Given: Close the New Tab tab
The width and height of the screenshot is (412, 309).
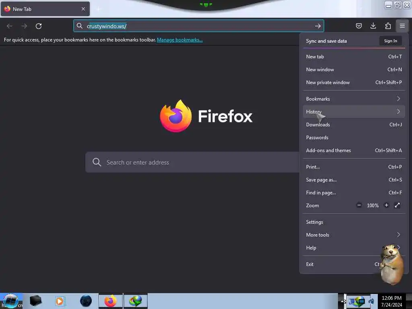Looking at the screenshot, I should pyautogui.click(x=83, y=9).
